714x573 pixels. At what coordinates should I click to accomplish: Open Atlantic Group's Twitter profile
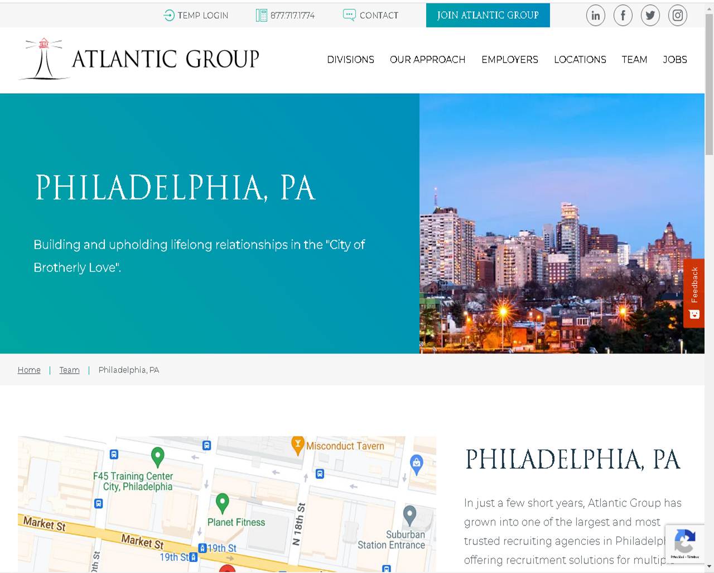(650, 15)
